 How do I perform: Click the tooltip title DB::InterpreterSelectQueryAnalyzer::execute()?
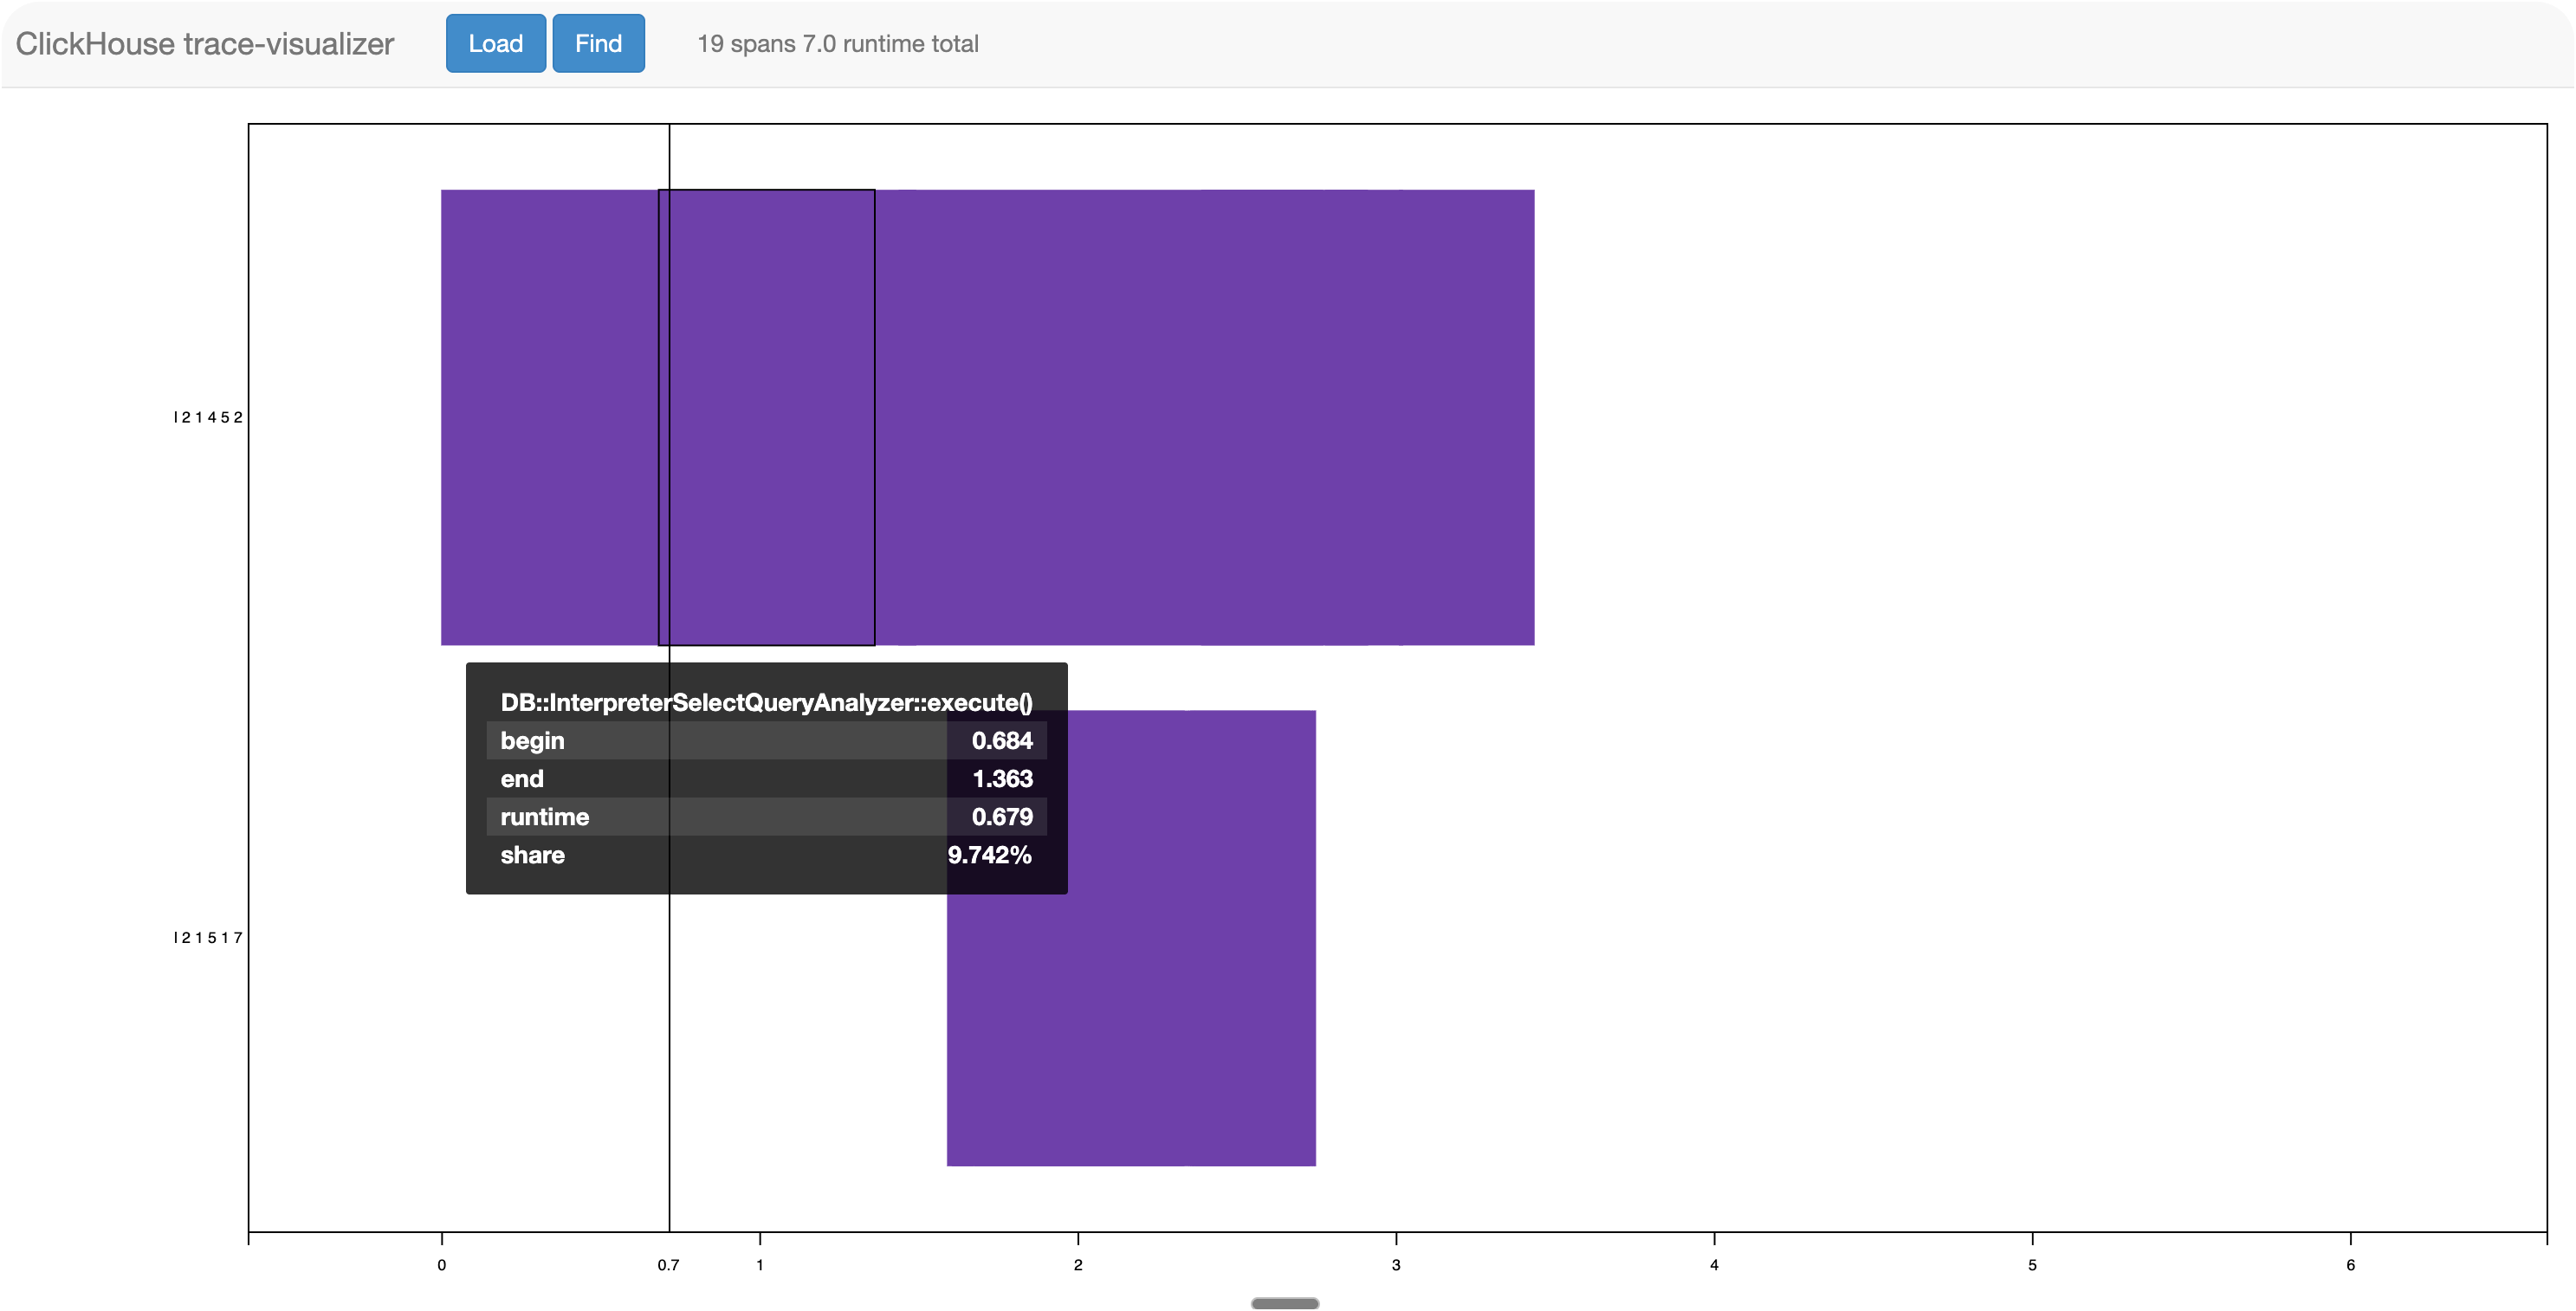point(766,702)
